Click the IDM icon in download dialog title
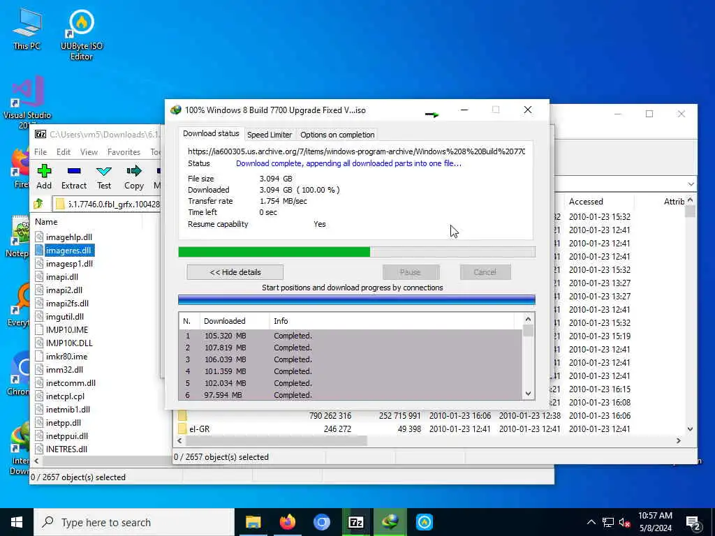Viewport: 715px width, 536px height. tap(175, 110)
